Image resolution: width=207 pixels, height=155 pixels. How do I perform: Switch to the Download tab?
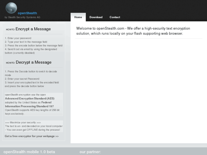coord(96,17)
